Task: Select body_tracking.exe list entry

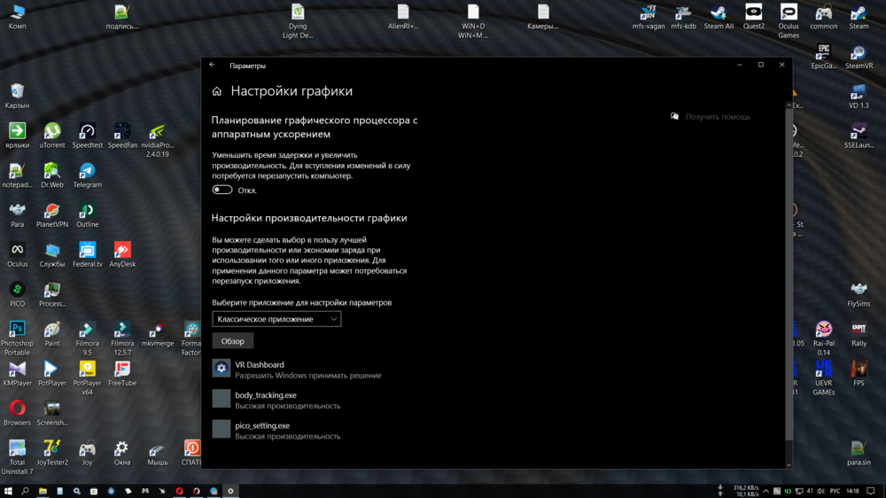Action: click(x=276, y=401)
